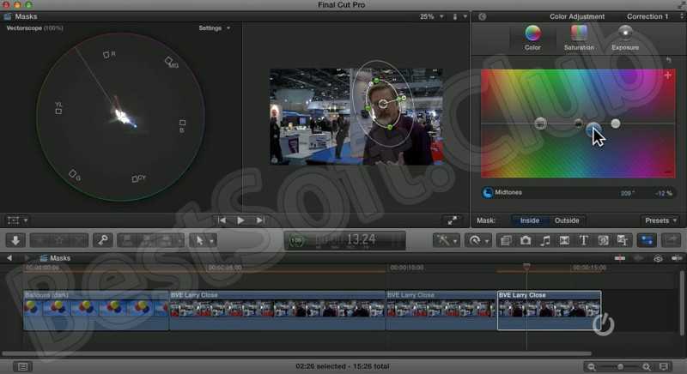
Task: Open the Themes browser
Action: 623,240
